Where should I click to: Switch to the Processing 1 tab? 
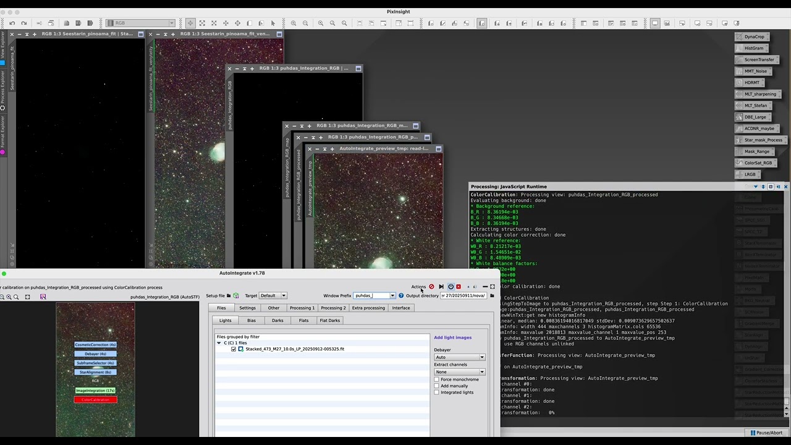(x=302, y=308)
